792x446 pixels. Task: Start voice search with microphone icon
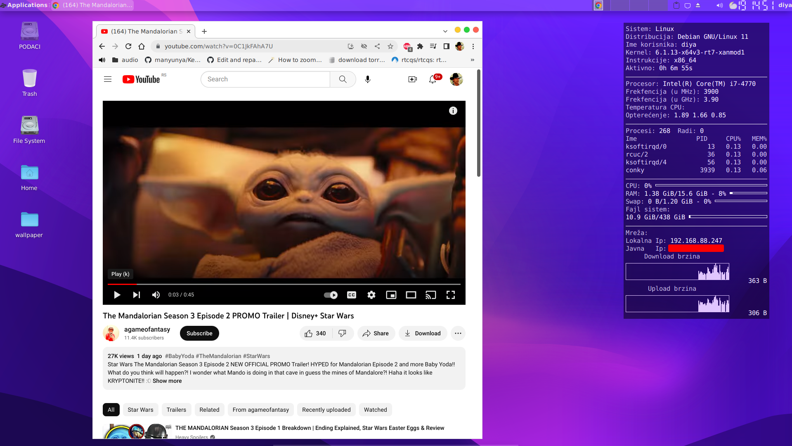pyautogui.click(x=368, y=79)
